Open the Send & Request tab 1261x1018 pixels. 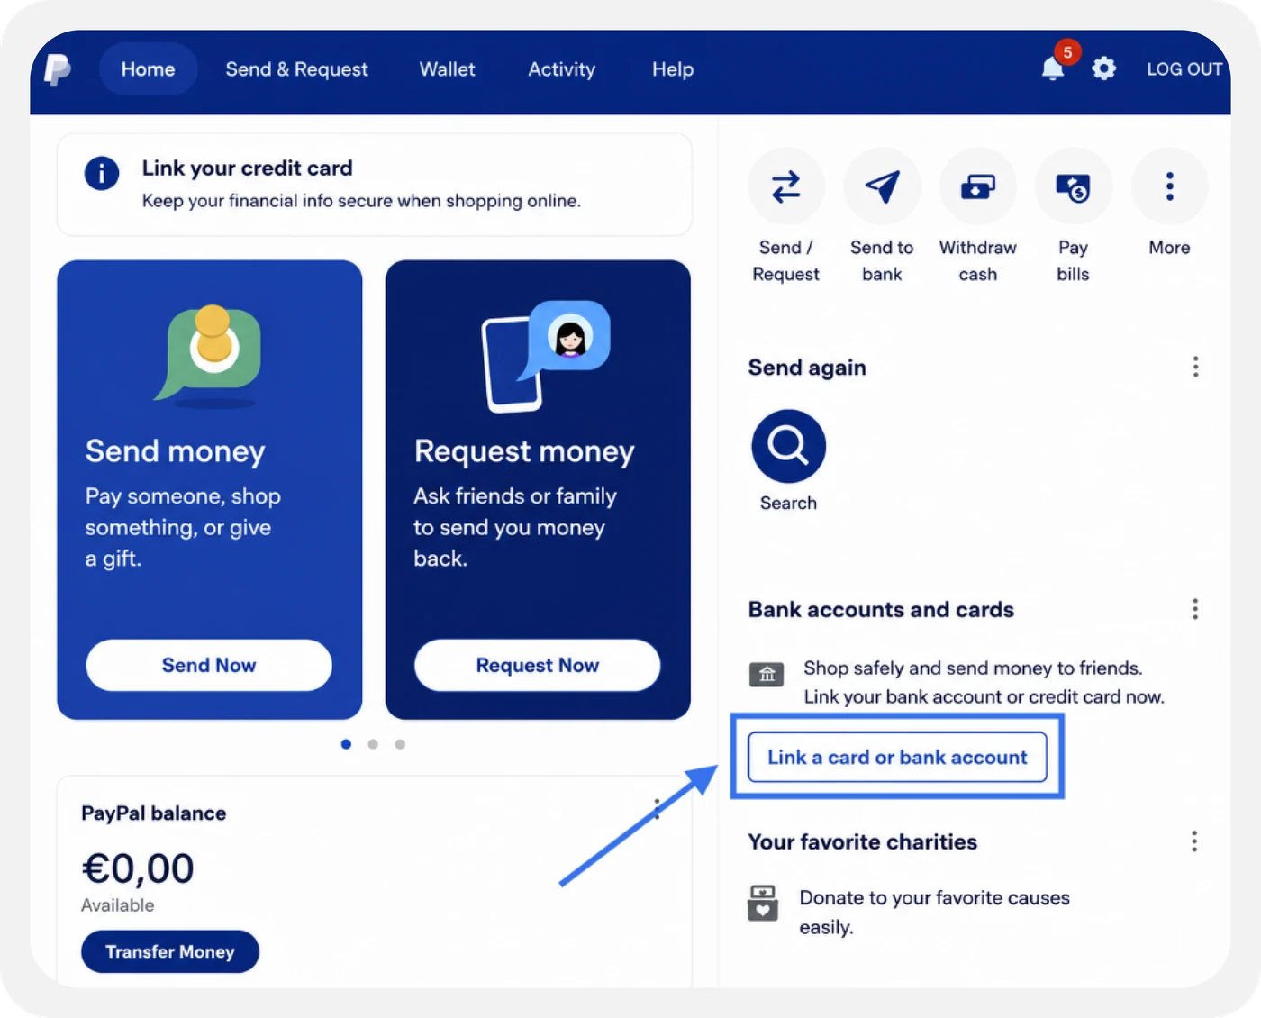tap(296, 69)
